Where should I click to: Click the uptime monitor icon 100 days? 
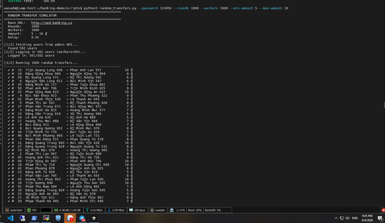[x=131, y=210]
